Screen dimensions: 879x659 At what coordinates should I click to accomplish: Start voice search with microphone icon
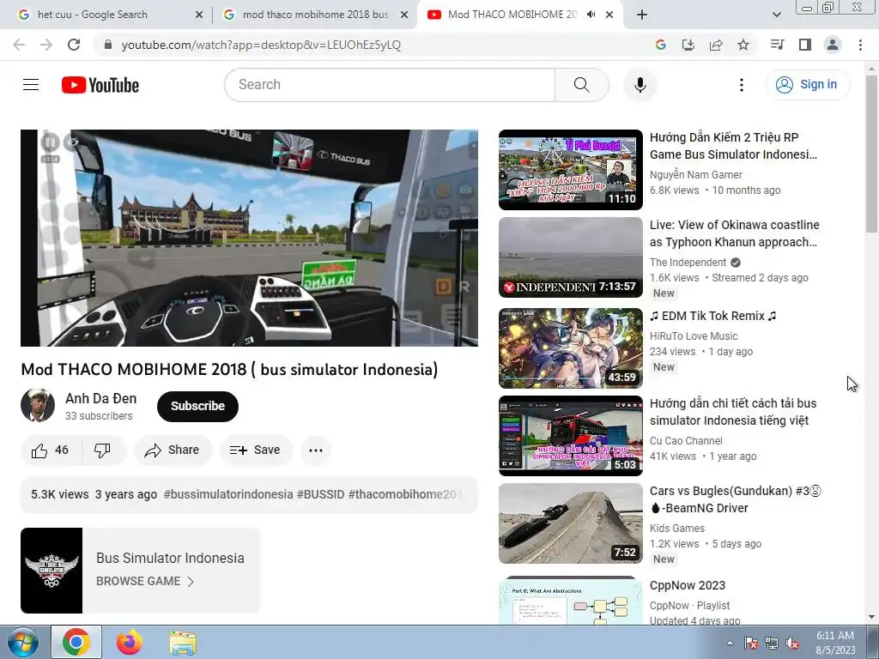pyautogui.click(x=640, y=85)
